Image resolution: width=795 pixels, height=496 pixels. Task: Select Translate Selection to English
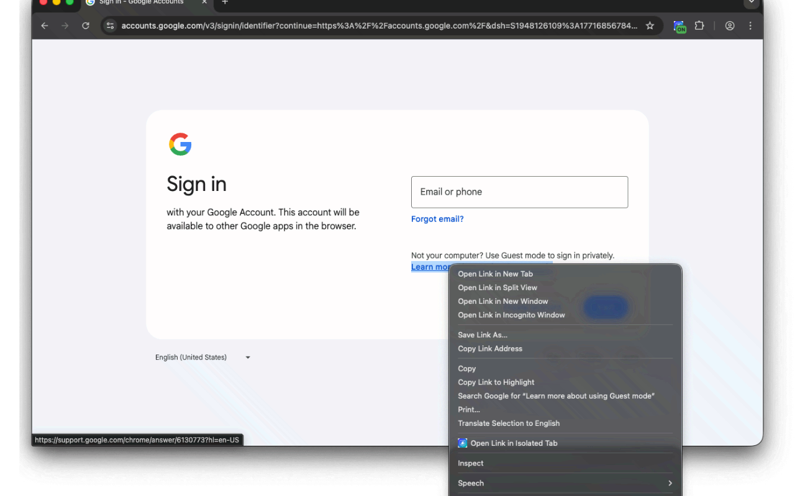pyautogui.click(x=565, y=423)
